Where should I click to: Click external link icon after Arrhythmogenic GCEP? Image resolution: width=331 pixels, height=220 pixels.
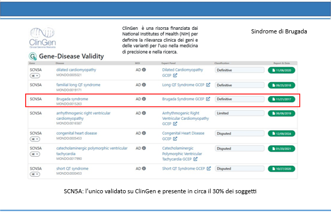tap(175, 124)
